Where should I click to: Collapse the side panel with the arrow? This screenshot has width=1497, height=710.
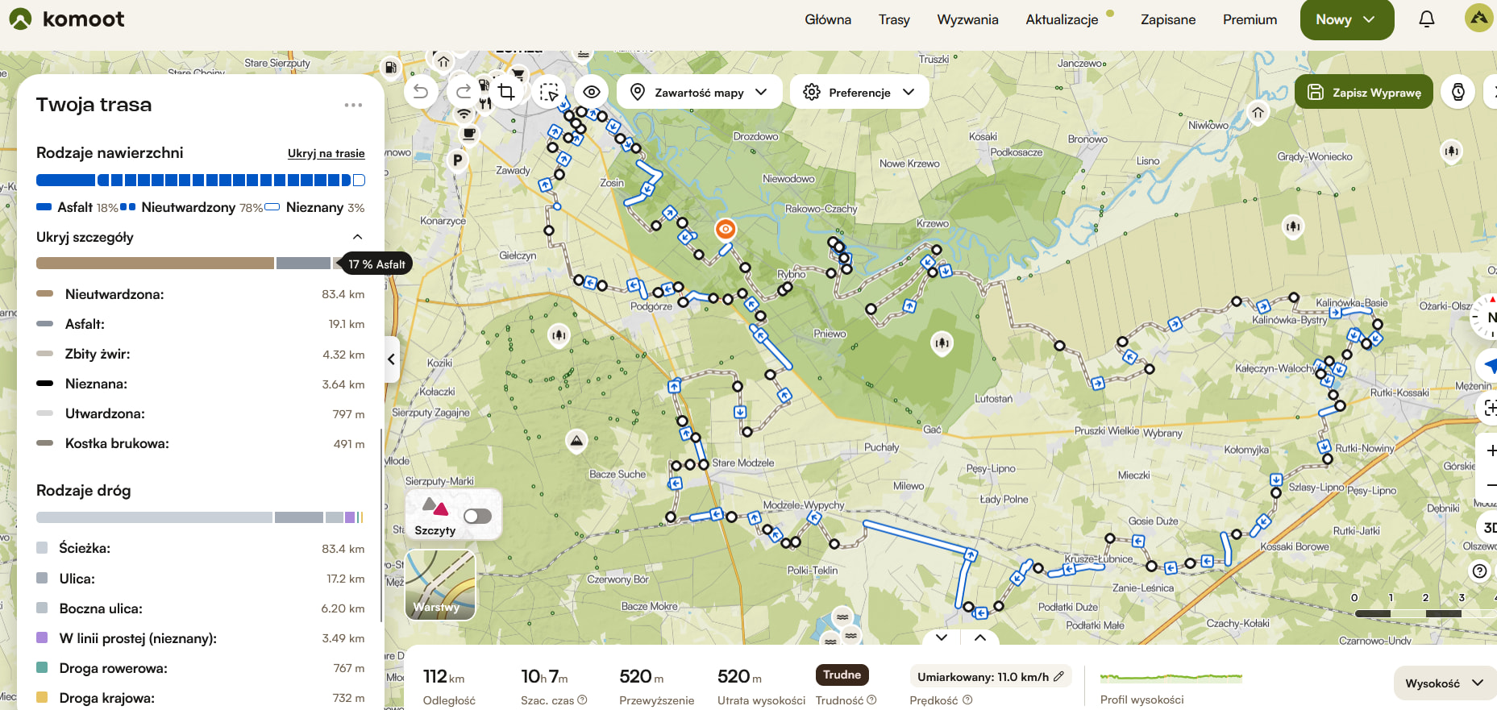point(392,359)
